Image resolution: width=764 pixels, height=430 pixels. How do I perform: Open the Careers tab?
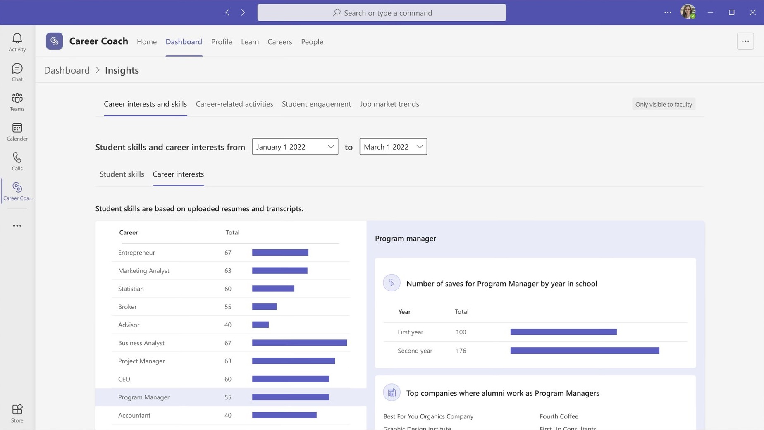click(x=279, y=41)
